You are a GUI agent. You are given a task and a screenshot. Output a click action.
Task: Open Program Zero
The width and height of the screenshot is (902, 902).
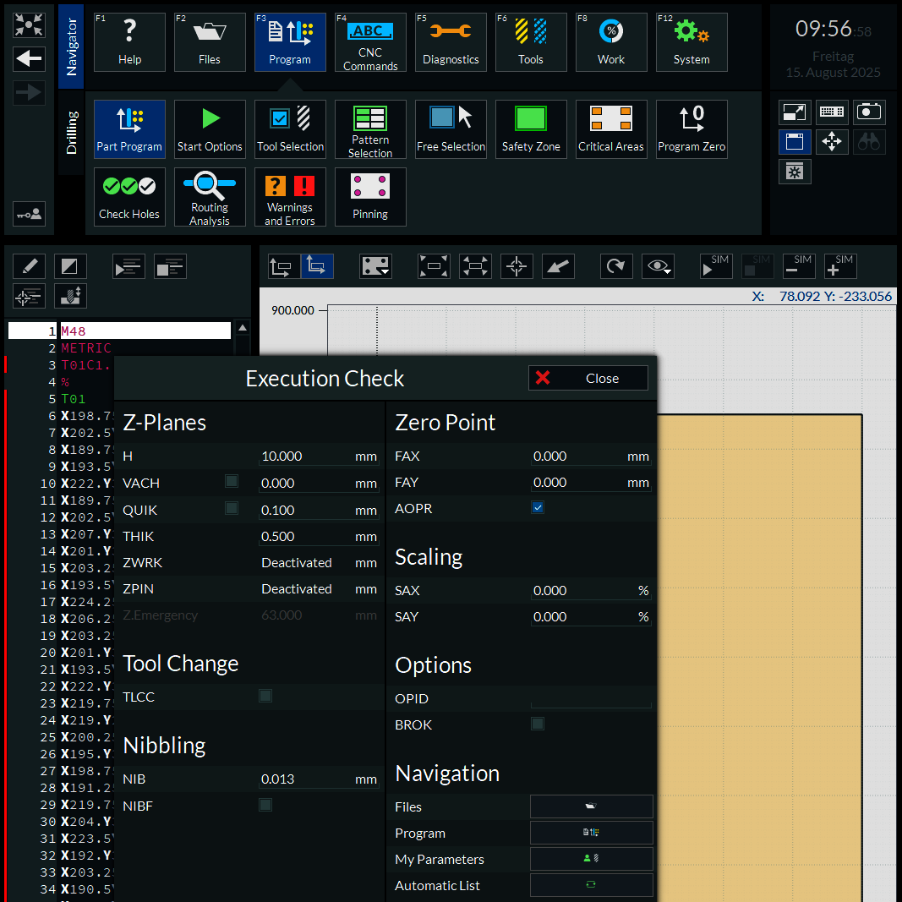(x=692, y=128)
